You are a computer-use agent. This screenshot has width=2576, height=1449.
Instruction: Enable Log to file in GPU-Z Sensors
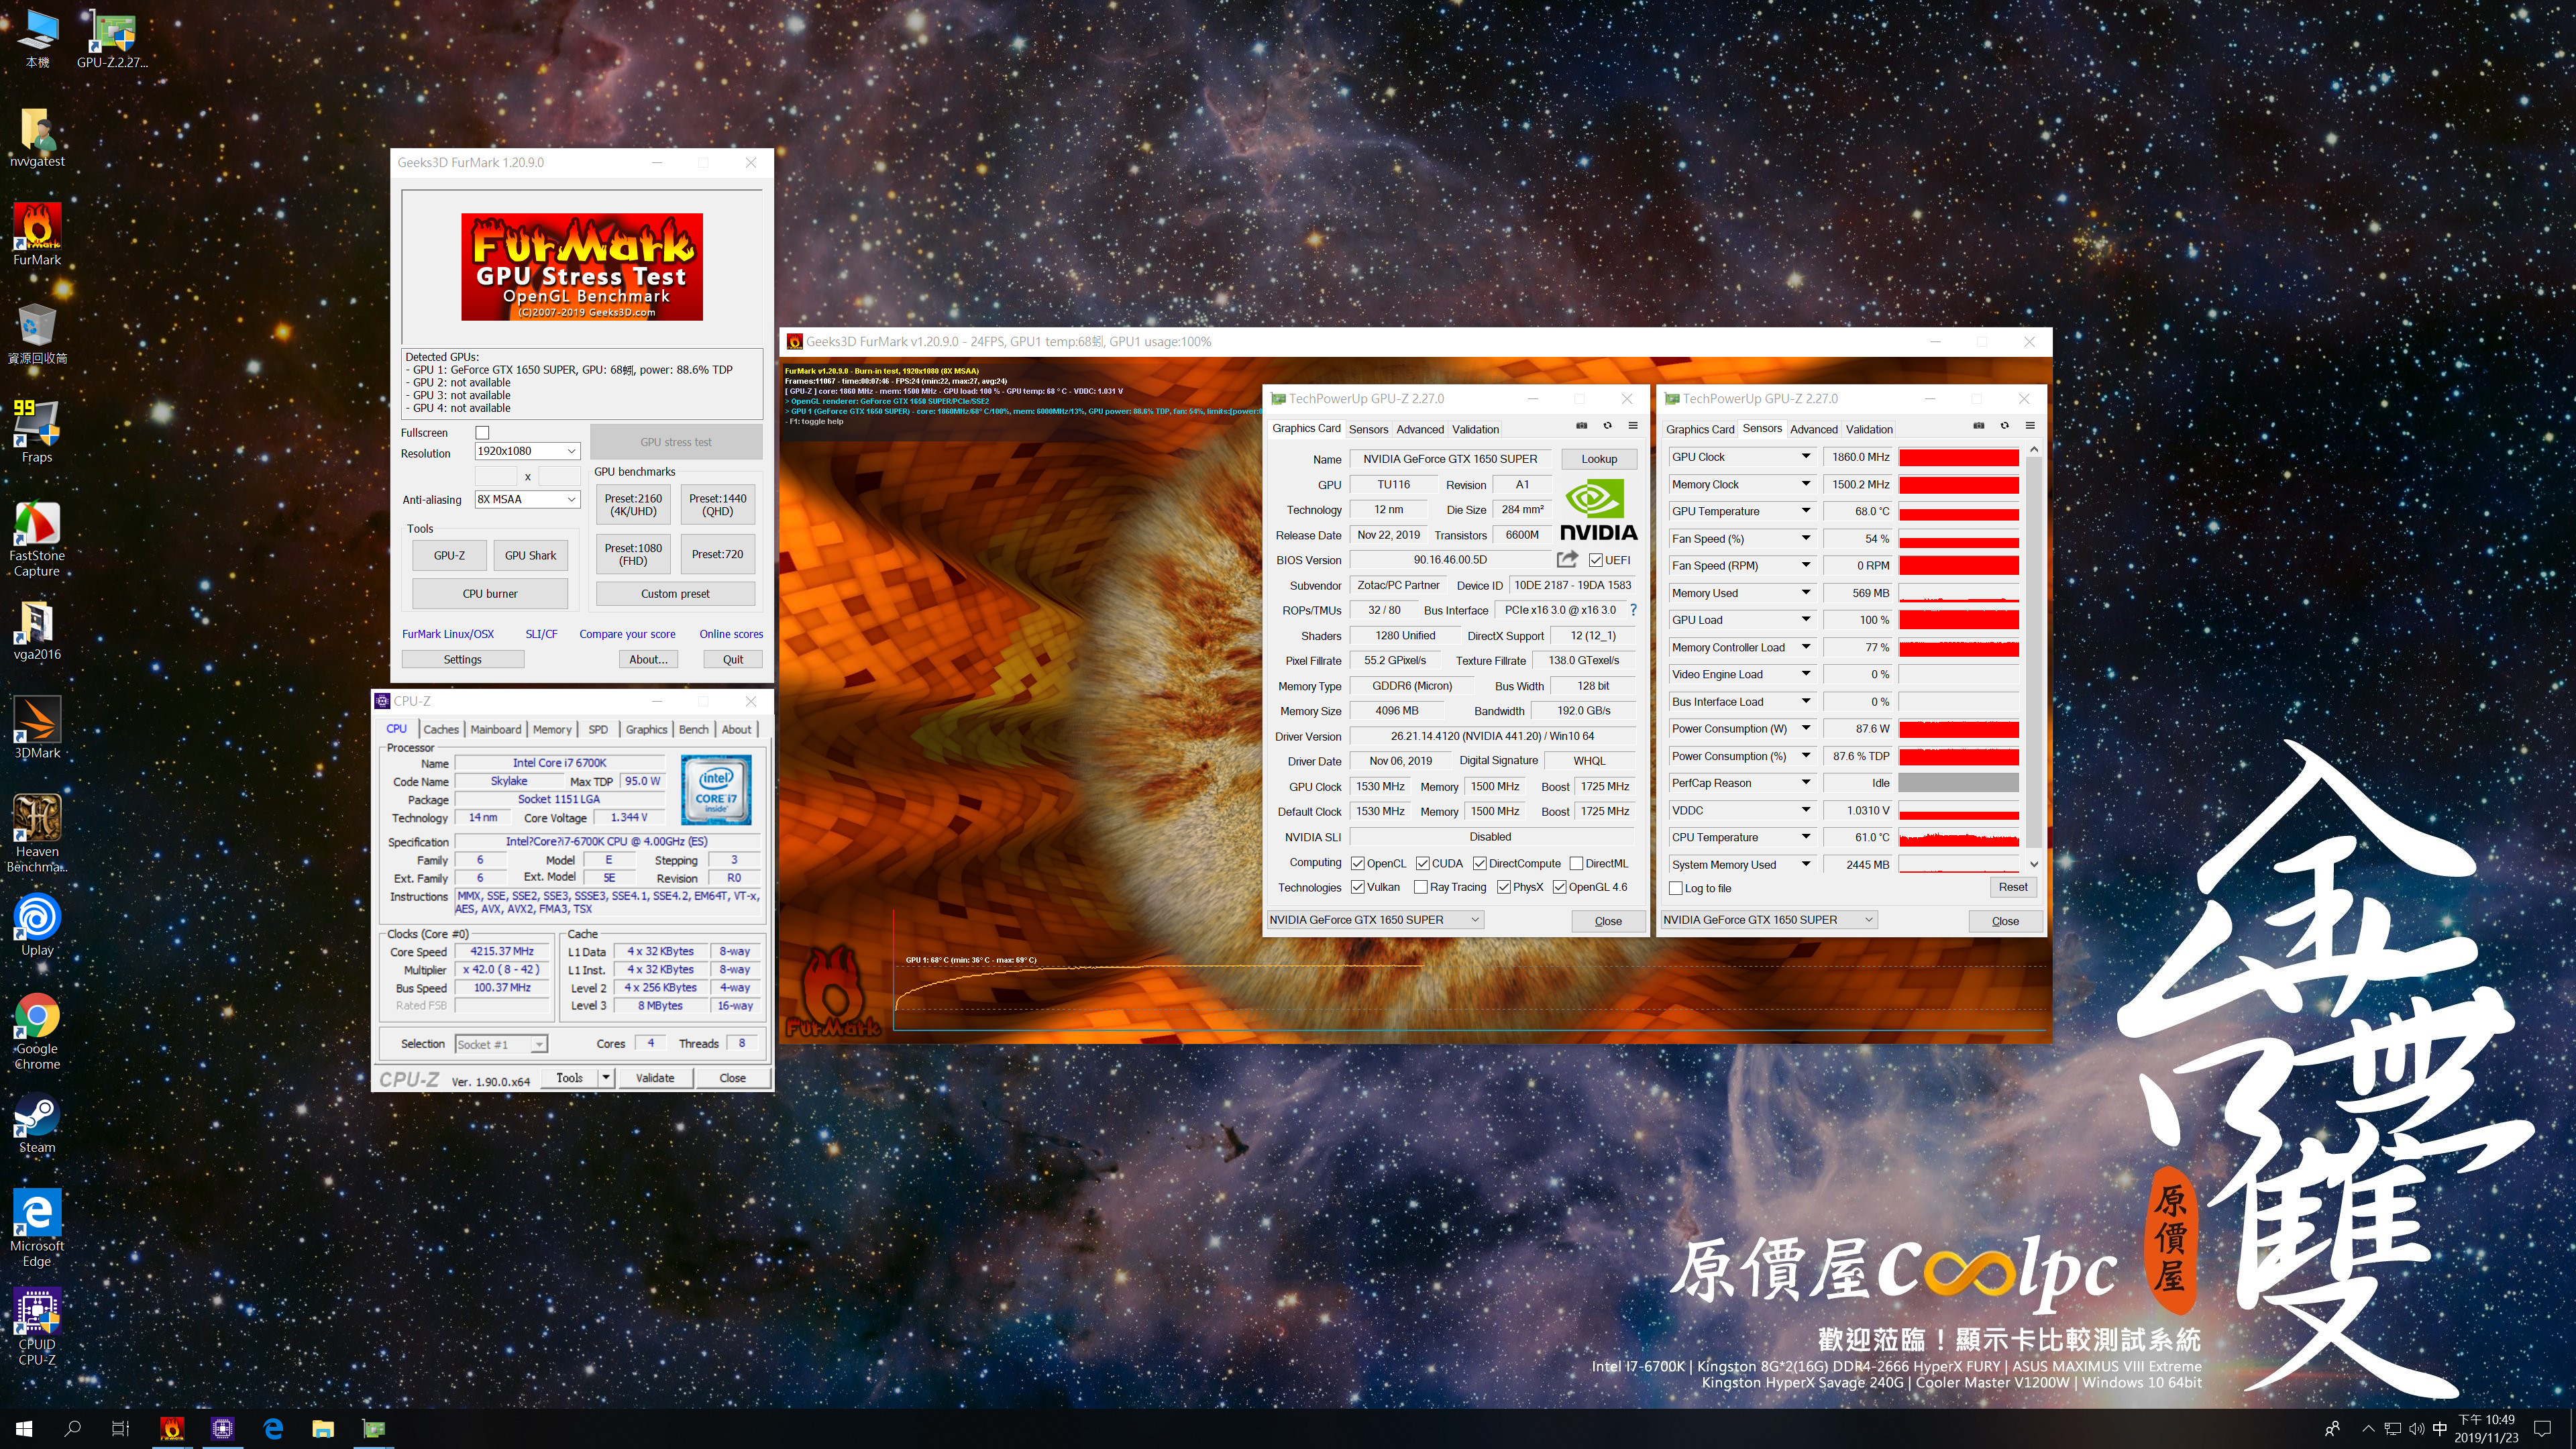(1676, 888)
